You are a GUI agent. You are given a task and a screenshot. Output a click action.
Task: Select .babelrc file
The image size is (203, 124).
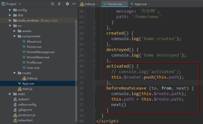click(x=24, y=99)
